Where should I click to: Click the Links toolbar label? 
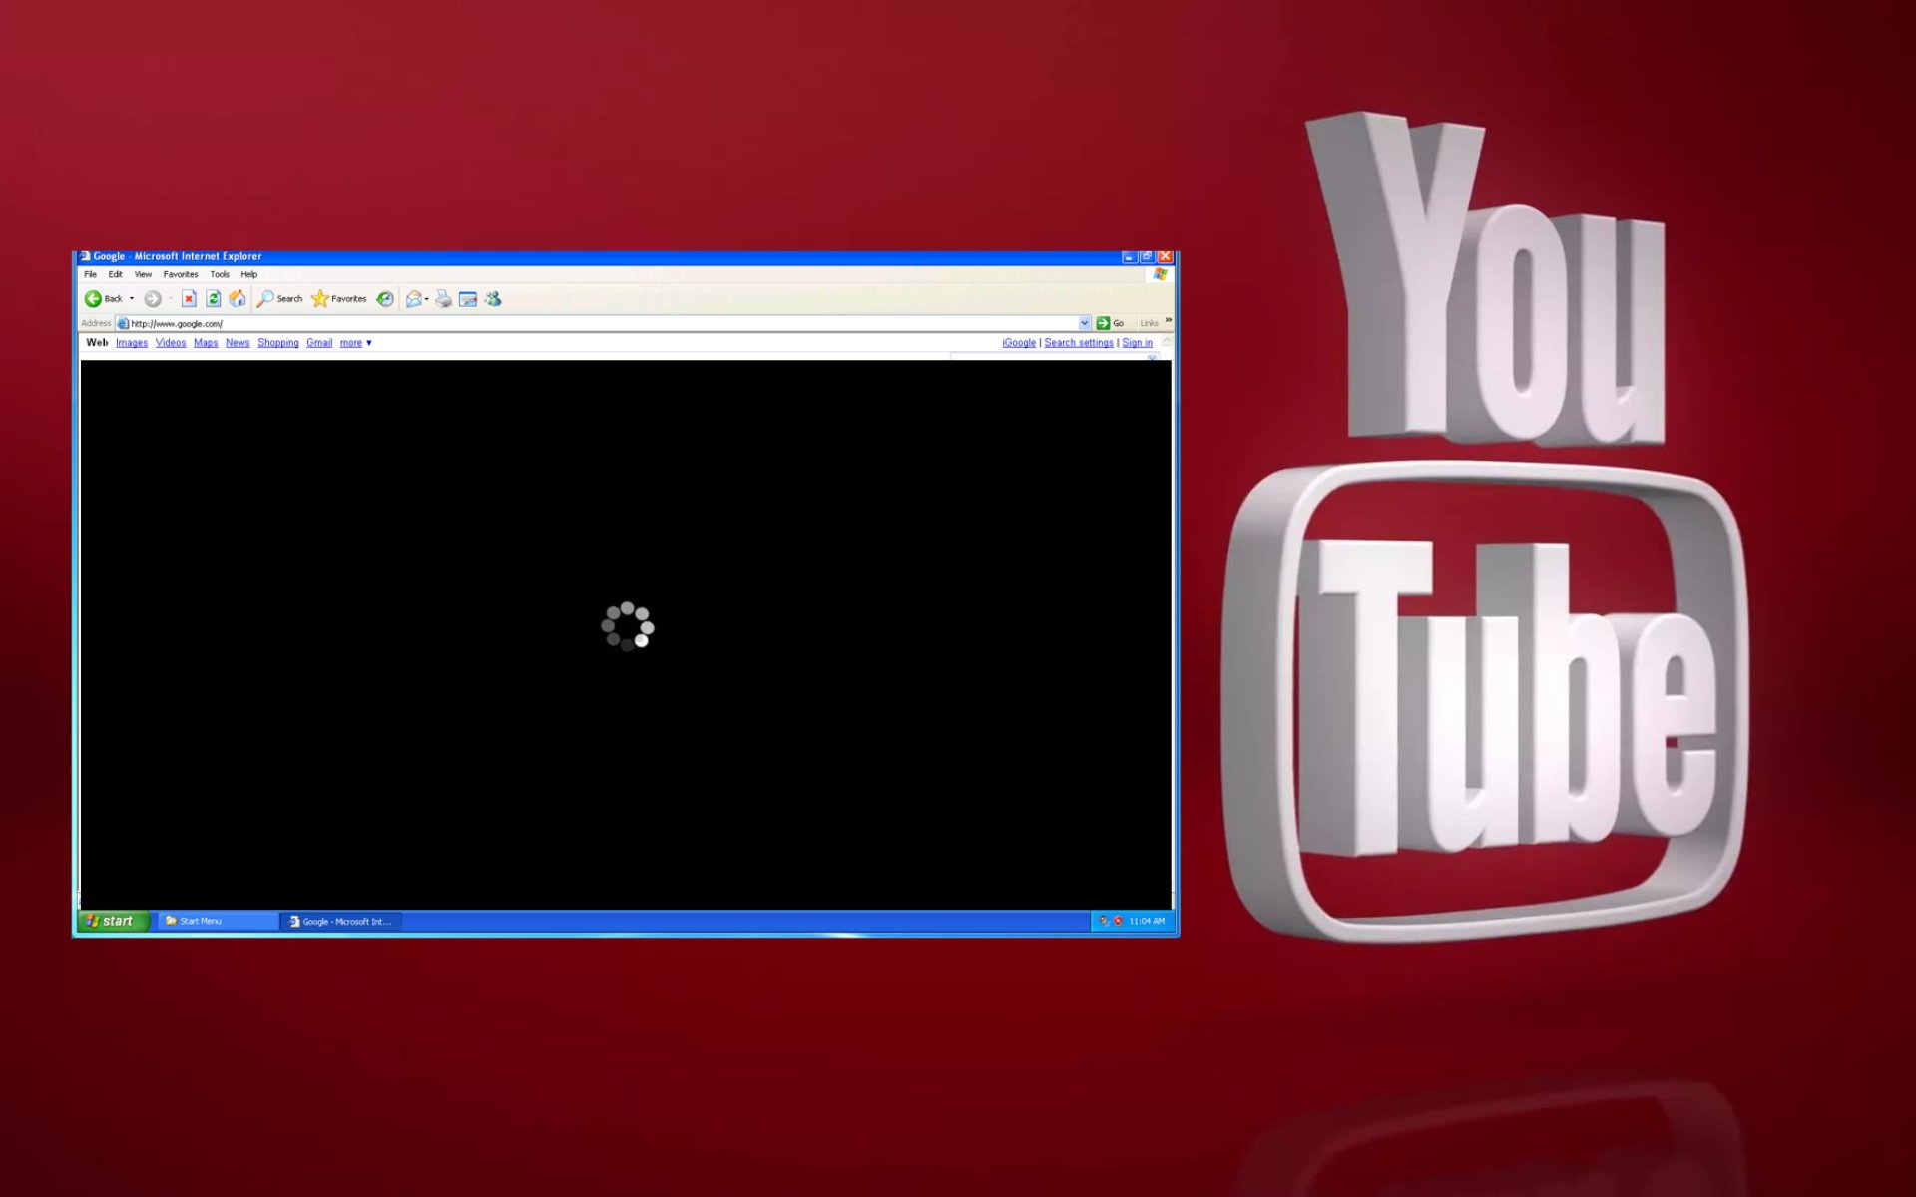[x=1149, y=323]
